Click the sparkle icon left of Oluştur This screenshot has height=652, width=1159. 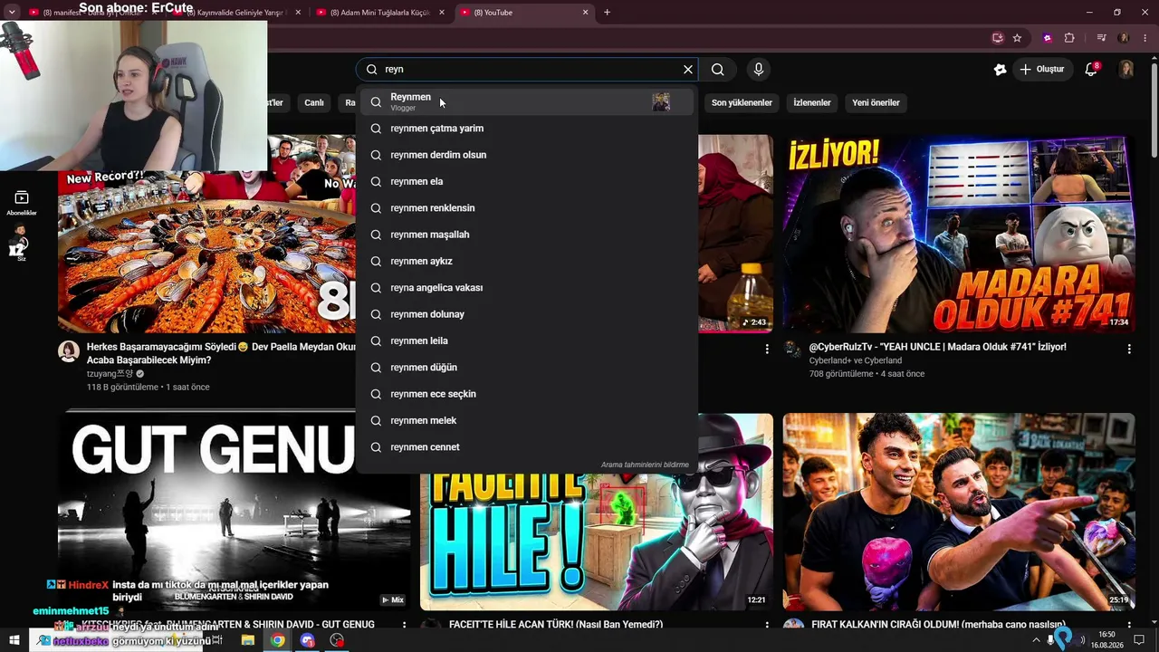point(1000,69)
